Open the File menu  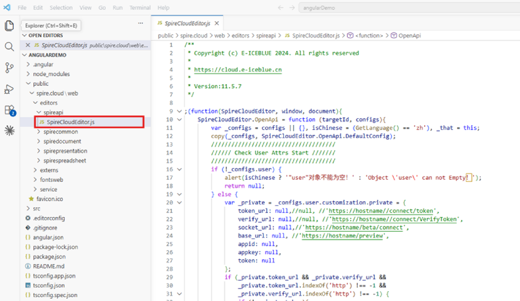(x=22, y=7)
